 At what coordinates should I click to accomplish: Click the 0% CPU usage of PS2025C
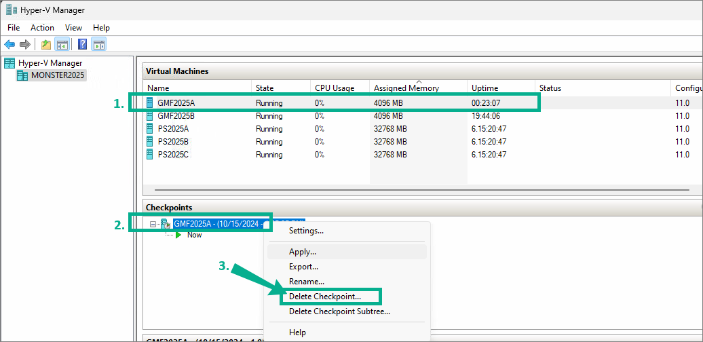pyautogui.click(x=320, y=155)
